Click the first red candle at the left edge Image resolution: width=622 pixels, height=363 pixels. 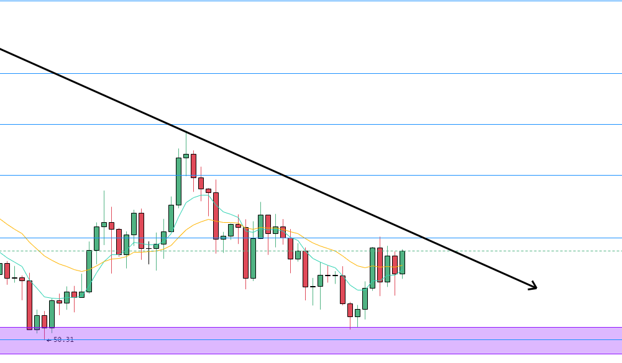(x=7, y=270)
